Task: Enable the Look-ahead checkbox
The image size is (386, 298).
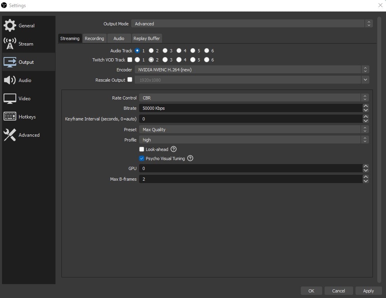Action: click(x=141, y=149)
